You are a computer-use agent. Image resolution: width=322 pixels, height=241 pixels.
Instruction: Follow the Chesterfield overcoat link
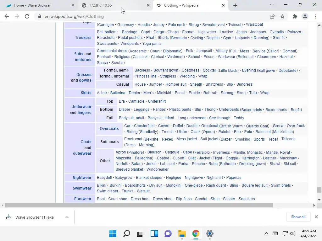pyautogui.click(x=144, y=126)
